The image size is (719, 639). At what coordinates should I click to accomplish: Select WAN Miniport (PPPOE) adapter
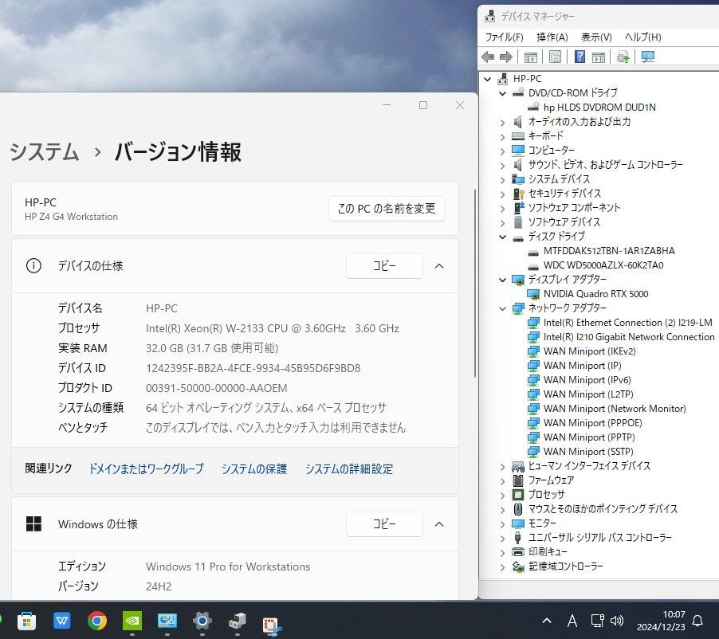point(592,423)
